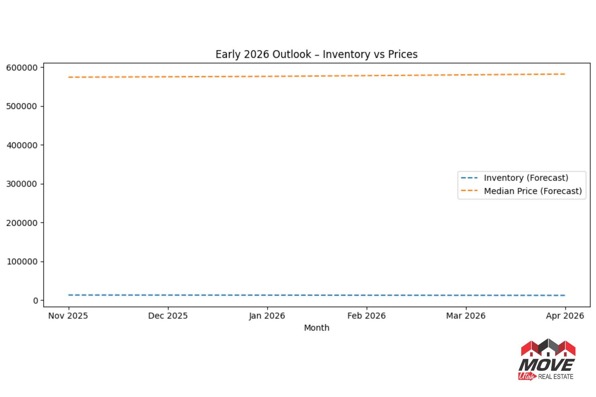The height and width of the screenshot is (397, 596).
Task: Click the Dec 2025 axis label
Action: pyautogui.click(x=168, y=316)
